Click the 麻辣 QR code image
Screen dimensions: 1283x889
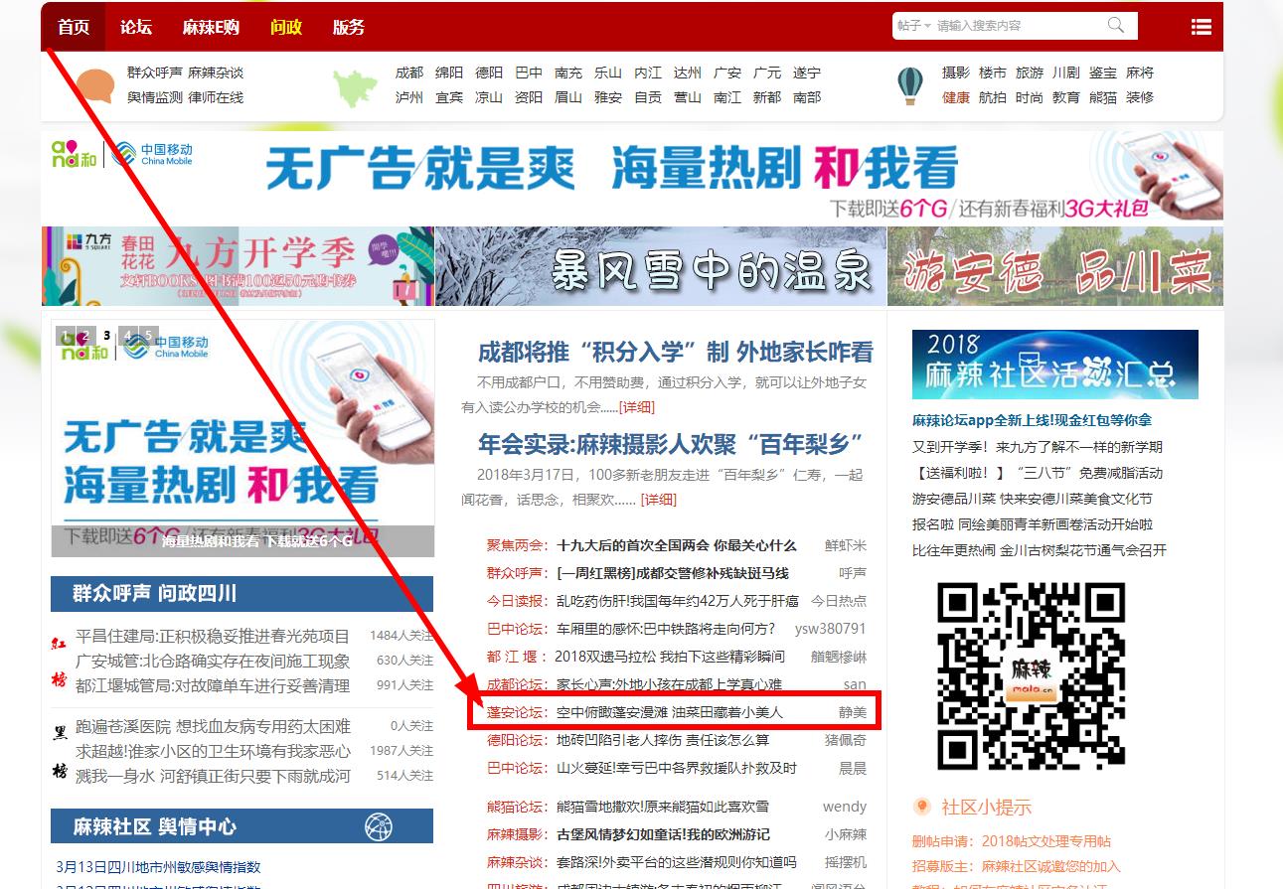coord(1031,675)
